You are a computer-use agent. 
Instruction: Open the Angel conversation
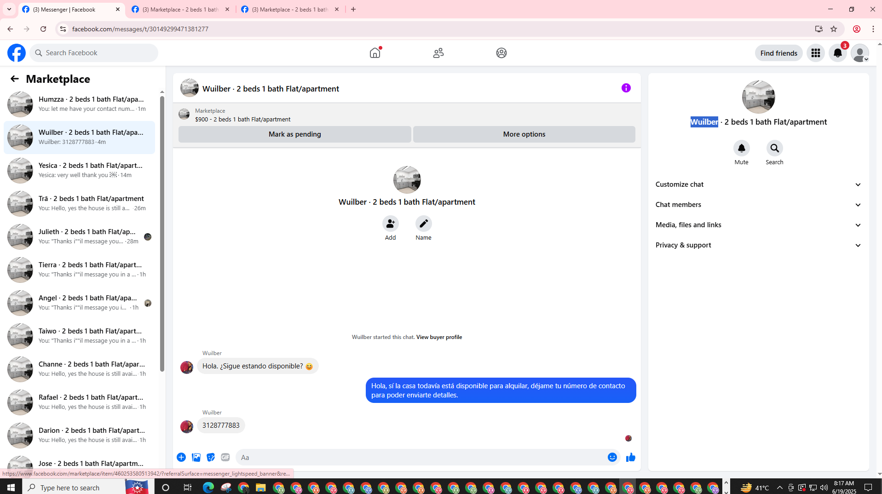[80, 303]
